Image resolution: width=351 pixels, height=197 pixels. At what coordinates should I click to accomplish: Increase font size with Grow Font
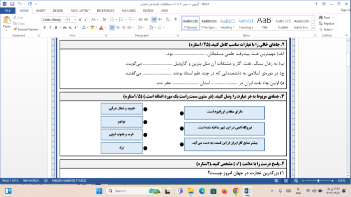[80, 19]
